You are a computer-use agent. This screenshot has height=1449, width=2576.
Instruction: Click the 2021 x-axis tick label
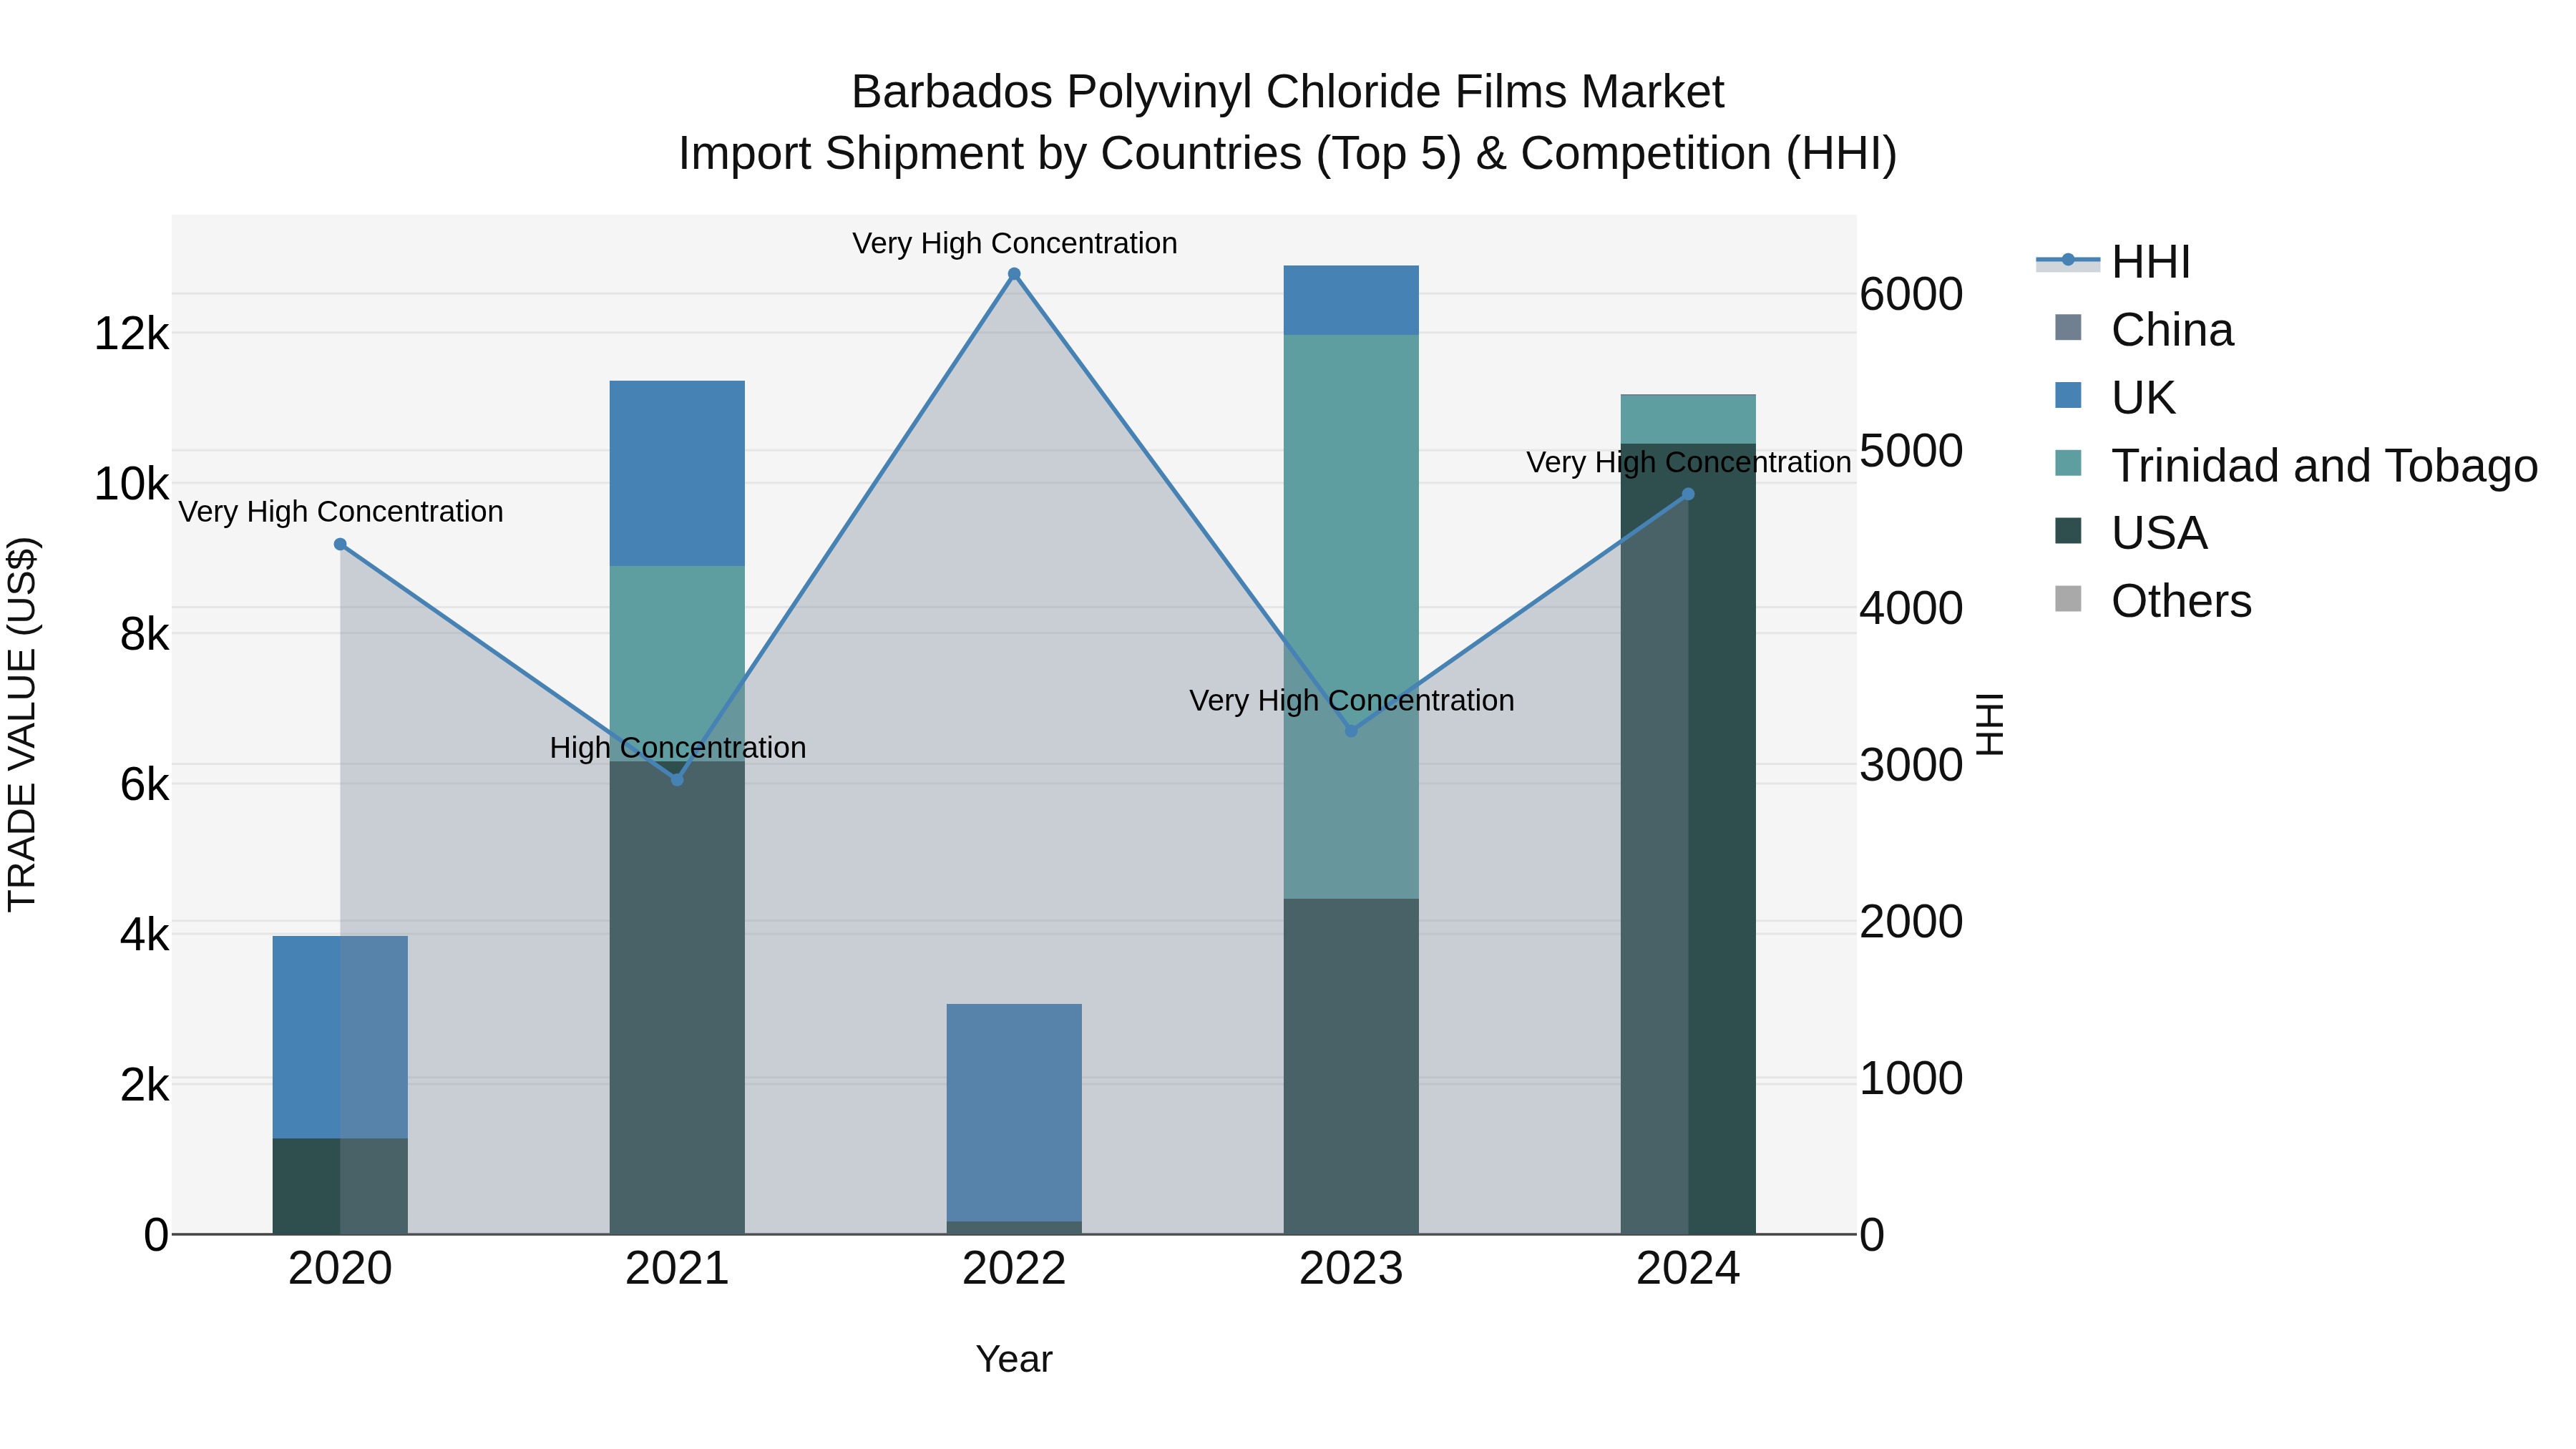click(x=677, y=1269)
